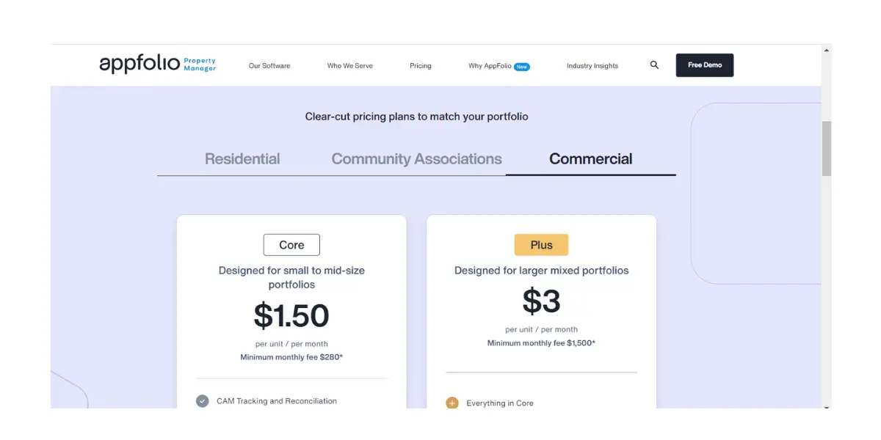Click "Everything in Core" text
Image resolution: width=881 pixels, height=440 pixels.
(x=500, y=403)
